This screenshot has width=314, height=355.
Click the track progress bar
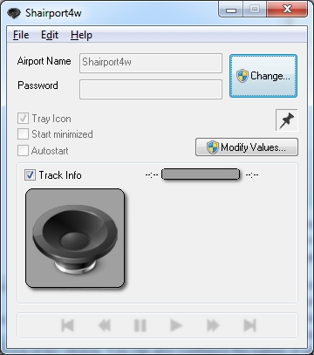pos(201,174)
